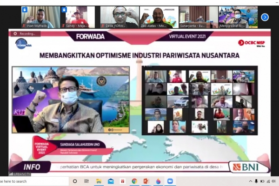Launch PowerPoint from the taskbar
The width and height of the screenshot is (279, 186).
pos(146,181)
